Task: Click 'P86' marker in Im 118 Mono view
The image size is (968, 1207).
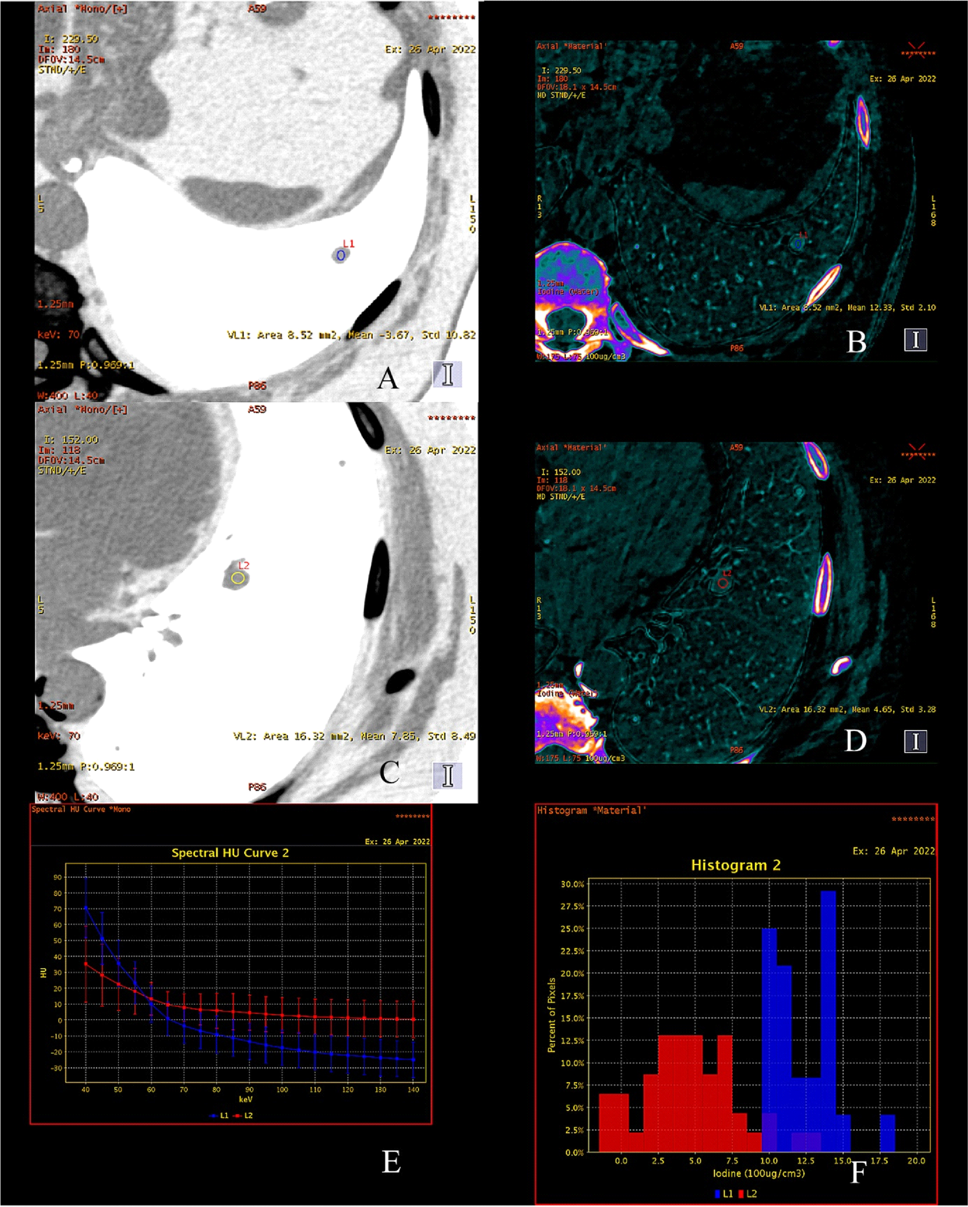Action: (x=257, y=787)
